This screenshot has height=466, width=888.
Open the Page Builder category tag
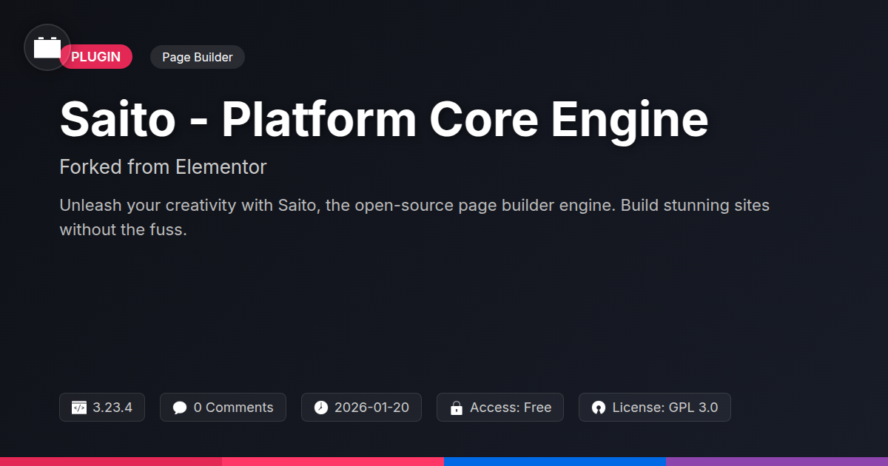(x=198, y=57)
